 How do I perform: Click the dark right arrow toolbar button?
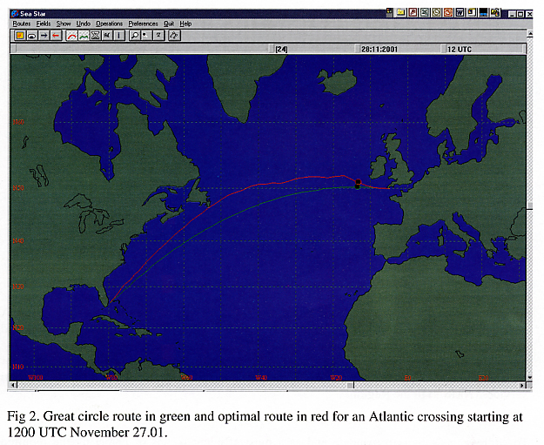tap(44, 36)
